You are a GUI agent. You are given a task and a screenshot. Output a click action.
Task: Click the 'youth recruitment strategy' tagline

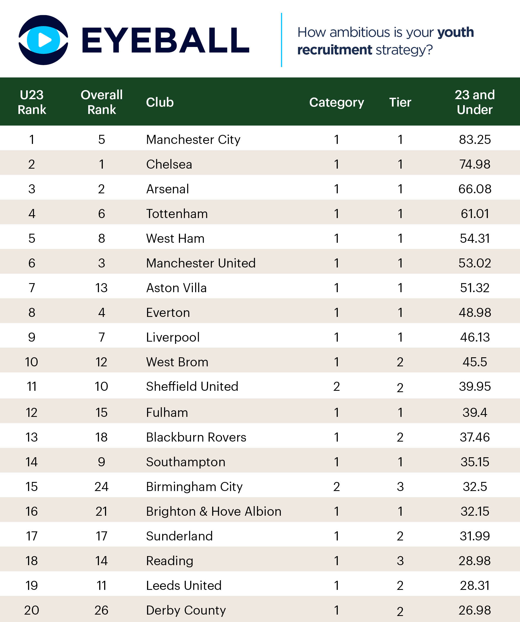pos(385,41)
